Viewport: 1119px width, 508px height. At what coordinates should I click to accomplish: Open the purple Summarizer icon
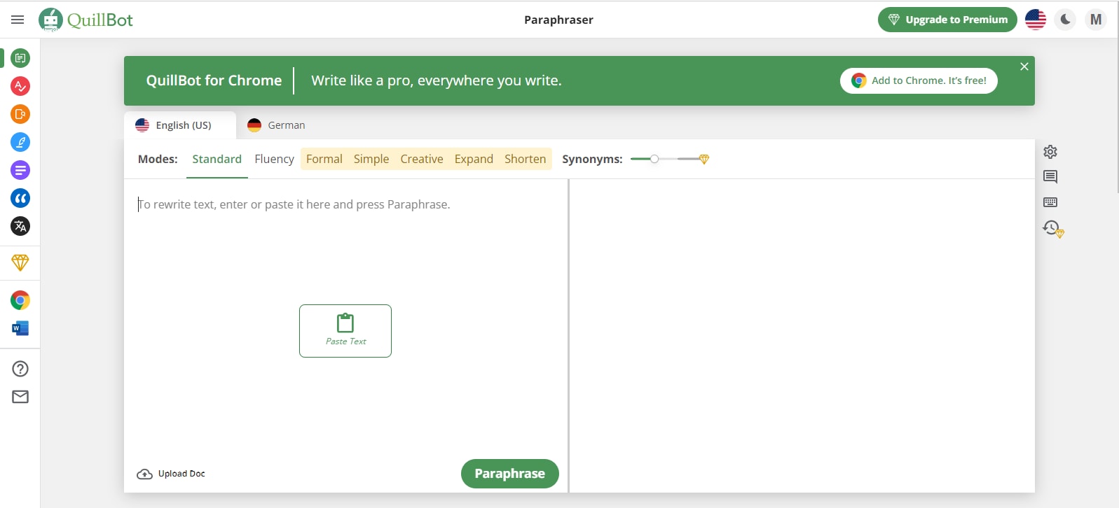point(20,170)
